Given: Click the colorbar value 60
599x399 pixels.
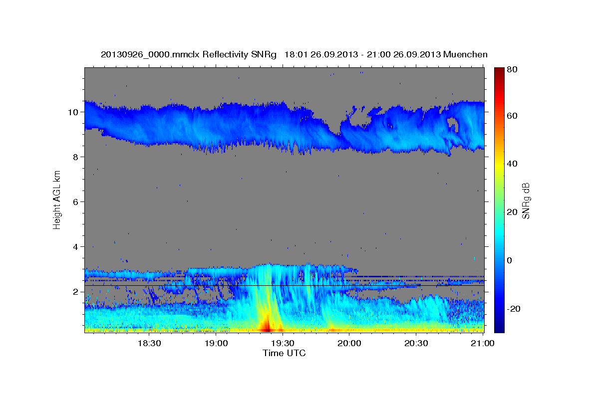Looking at the screenshot, I should click(x=512, y=116).
